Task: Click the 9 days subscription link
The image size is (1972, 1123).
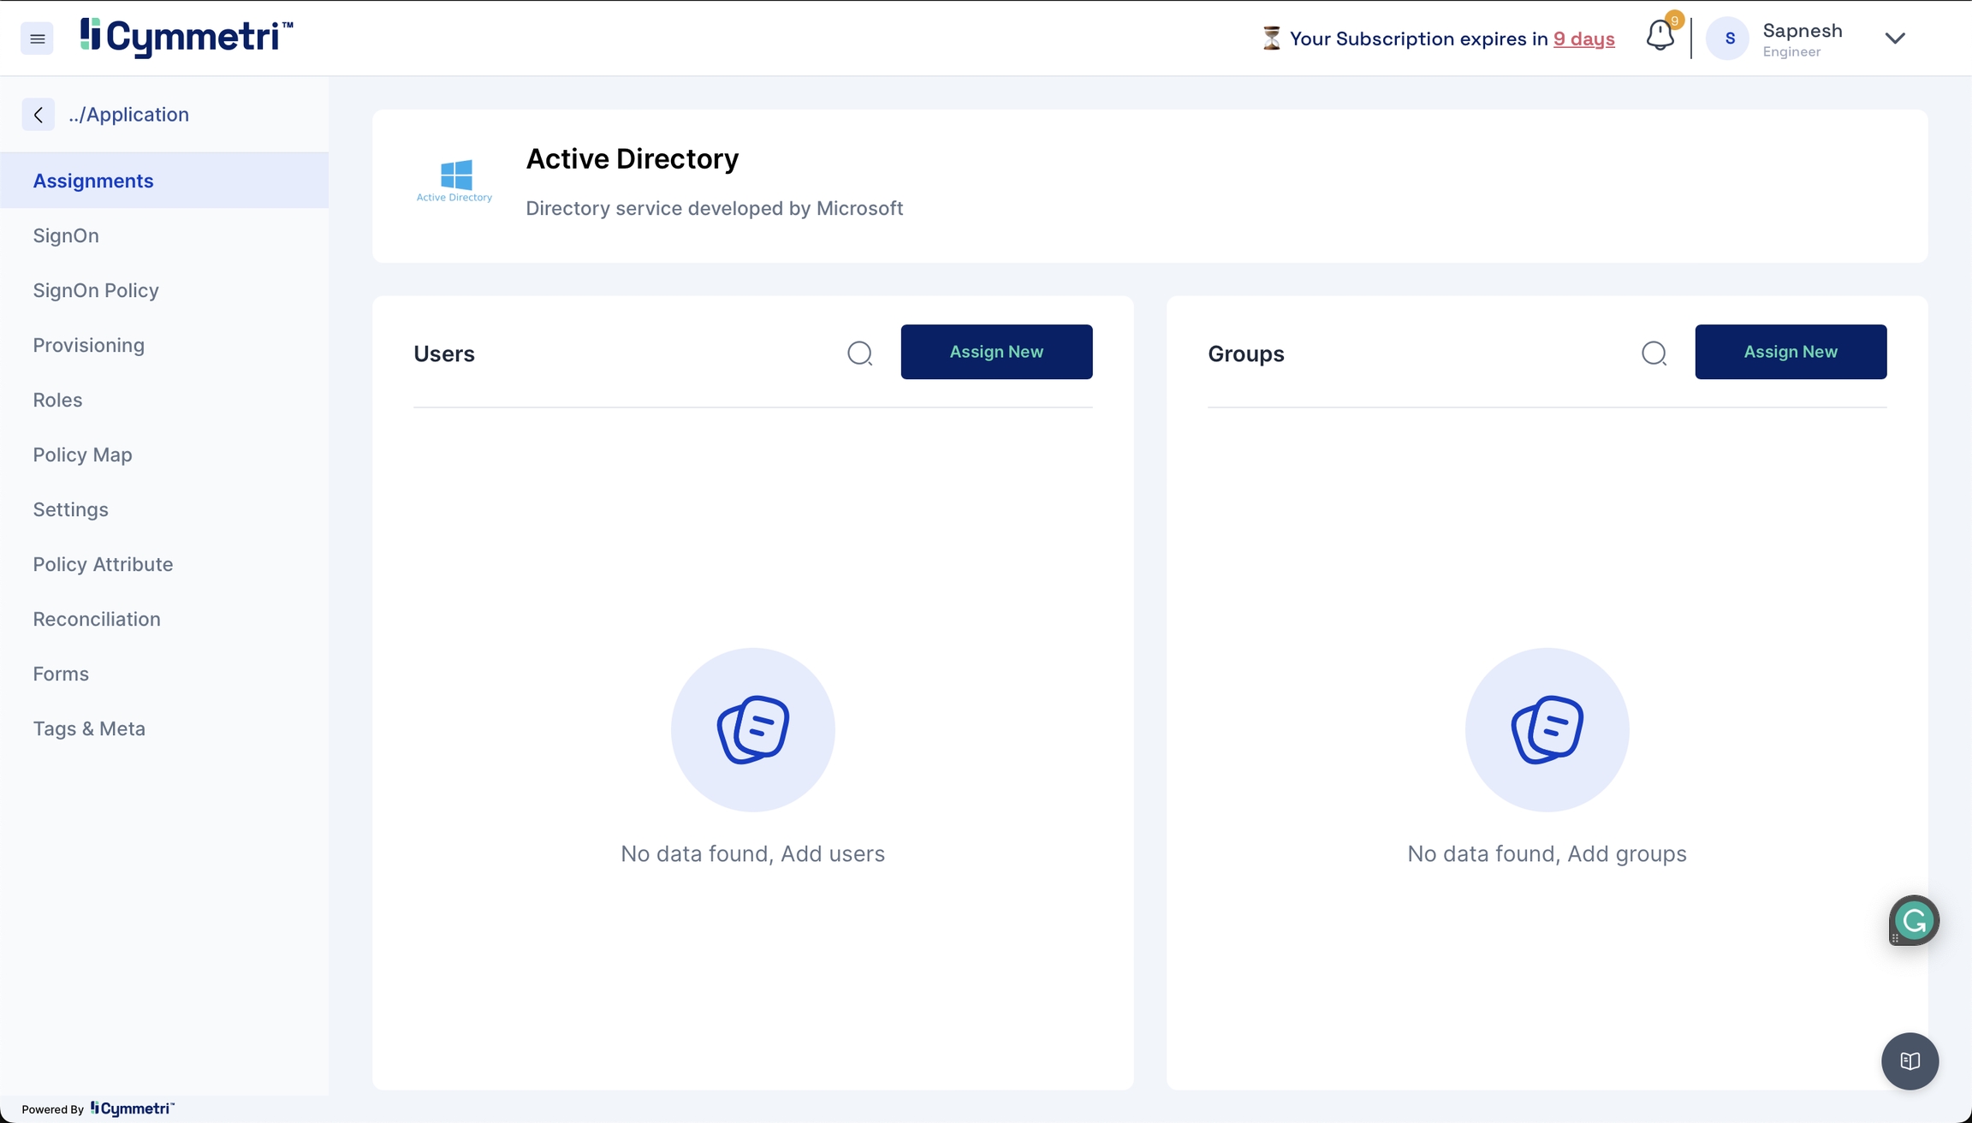Action: pyautogui.click(x=1583, y=39)
